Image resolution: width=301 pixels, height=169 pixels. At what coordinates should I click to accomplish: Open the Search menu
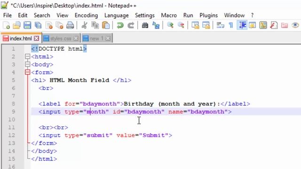(x=42, y=15)
